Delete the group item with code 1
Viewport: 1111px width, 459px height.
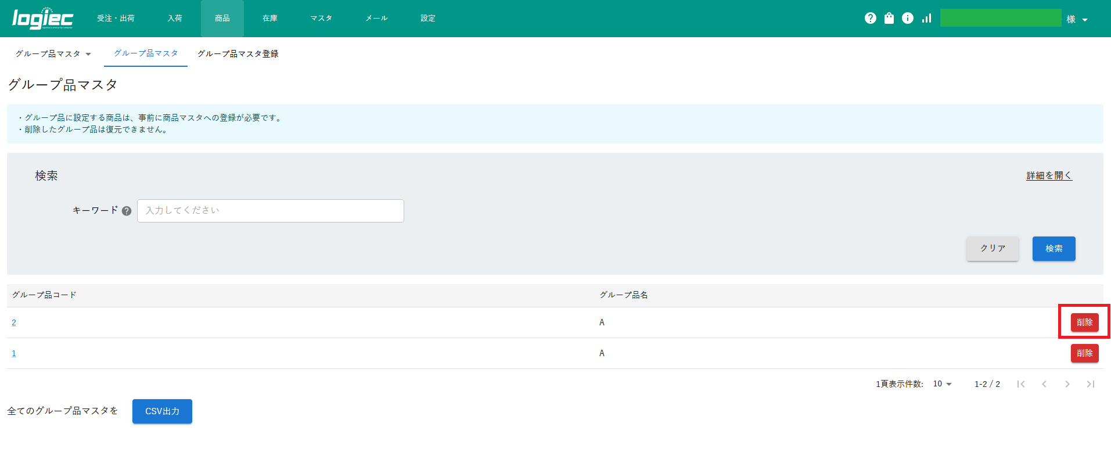(x=1084, y=353)
